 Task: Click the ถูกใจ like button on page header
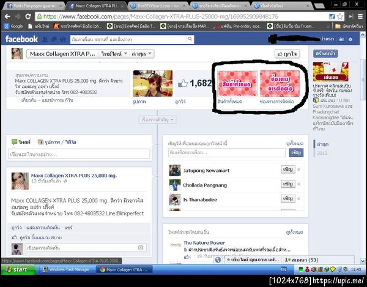(287, 54)
